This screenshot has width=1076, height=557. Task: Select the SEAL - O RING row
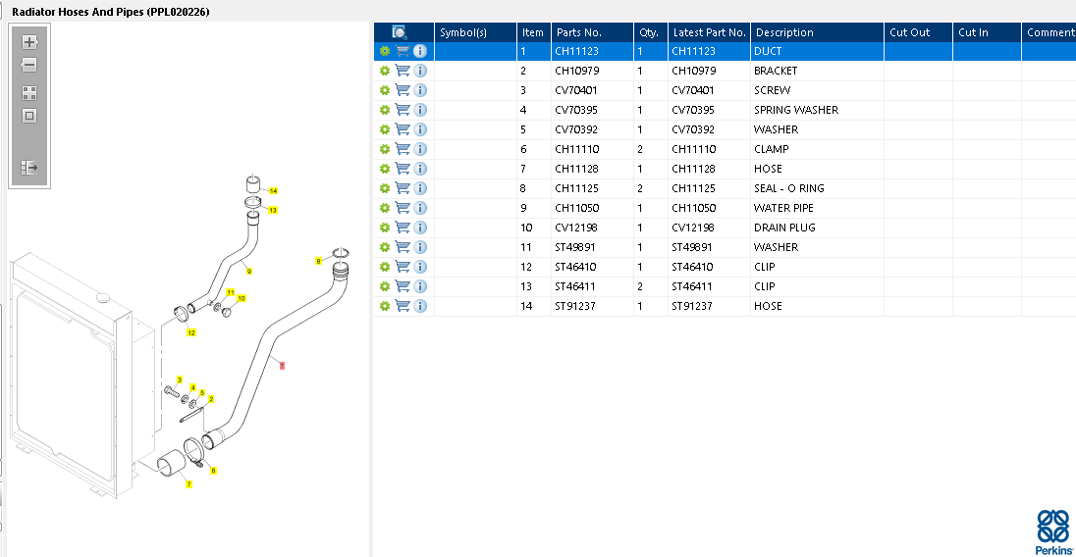pos(788,188)
